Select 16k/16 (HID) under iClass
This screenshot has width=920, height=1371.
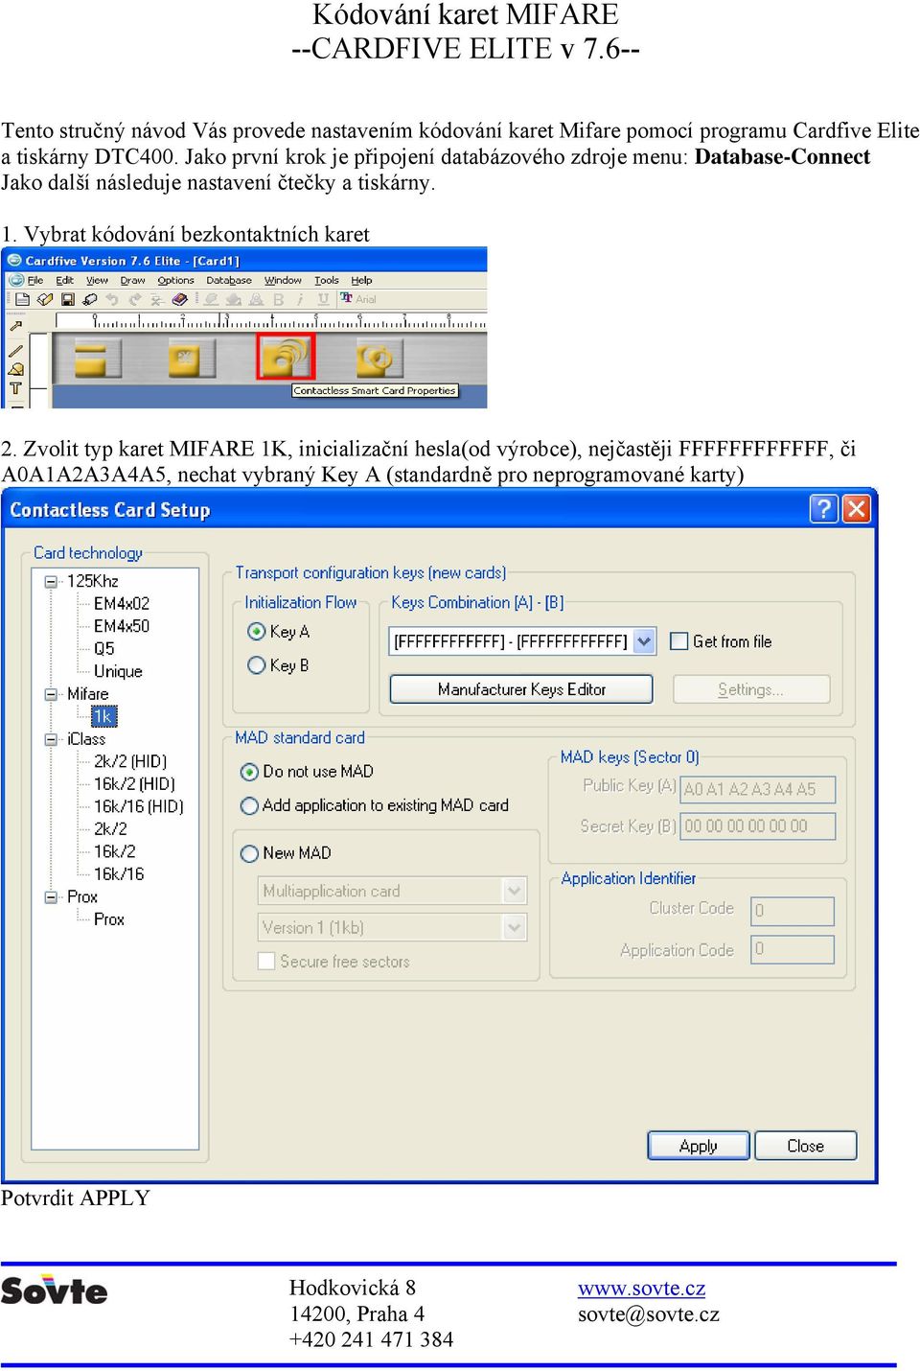[x=139, y=806]
